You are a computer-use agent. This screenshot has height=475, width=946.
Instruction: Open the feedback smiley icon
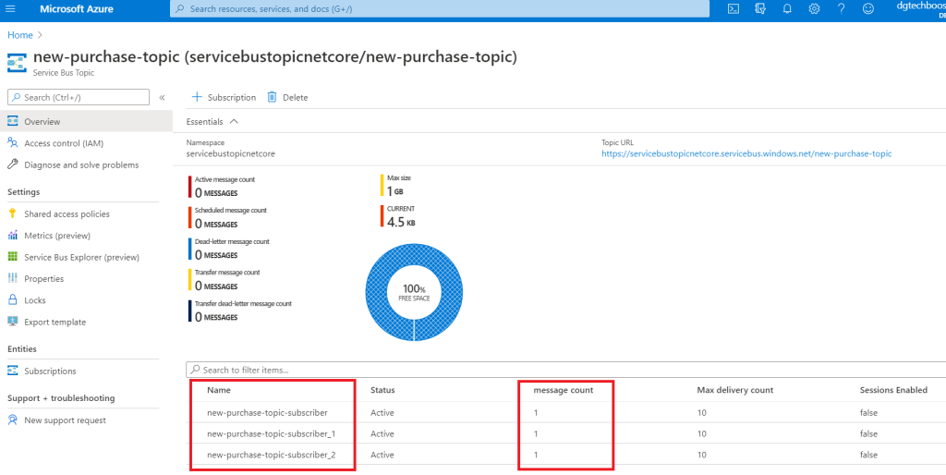[867, 8]
